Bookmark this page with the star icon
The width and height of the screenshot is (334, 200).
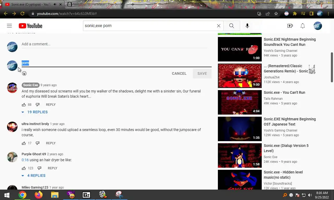click(x=276, y=14)
